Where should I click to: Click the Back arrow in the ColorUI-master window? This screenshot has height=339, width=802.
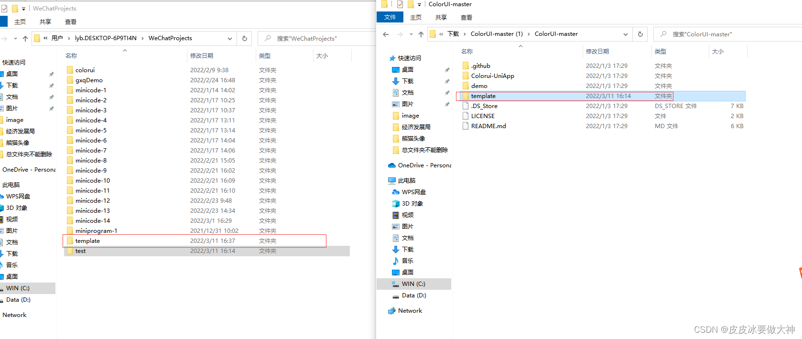[386, 34]
